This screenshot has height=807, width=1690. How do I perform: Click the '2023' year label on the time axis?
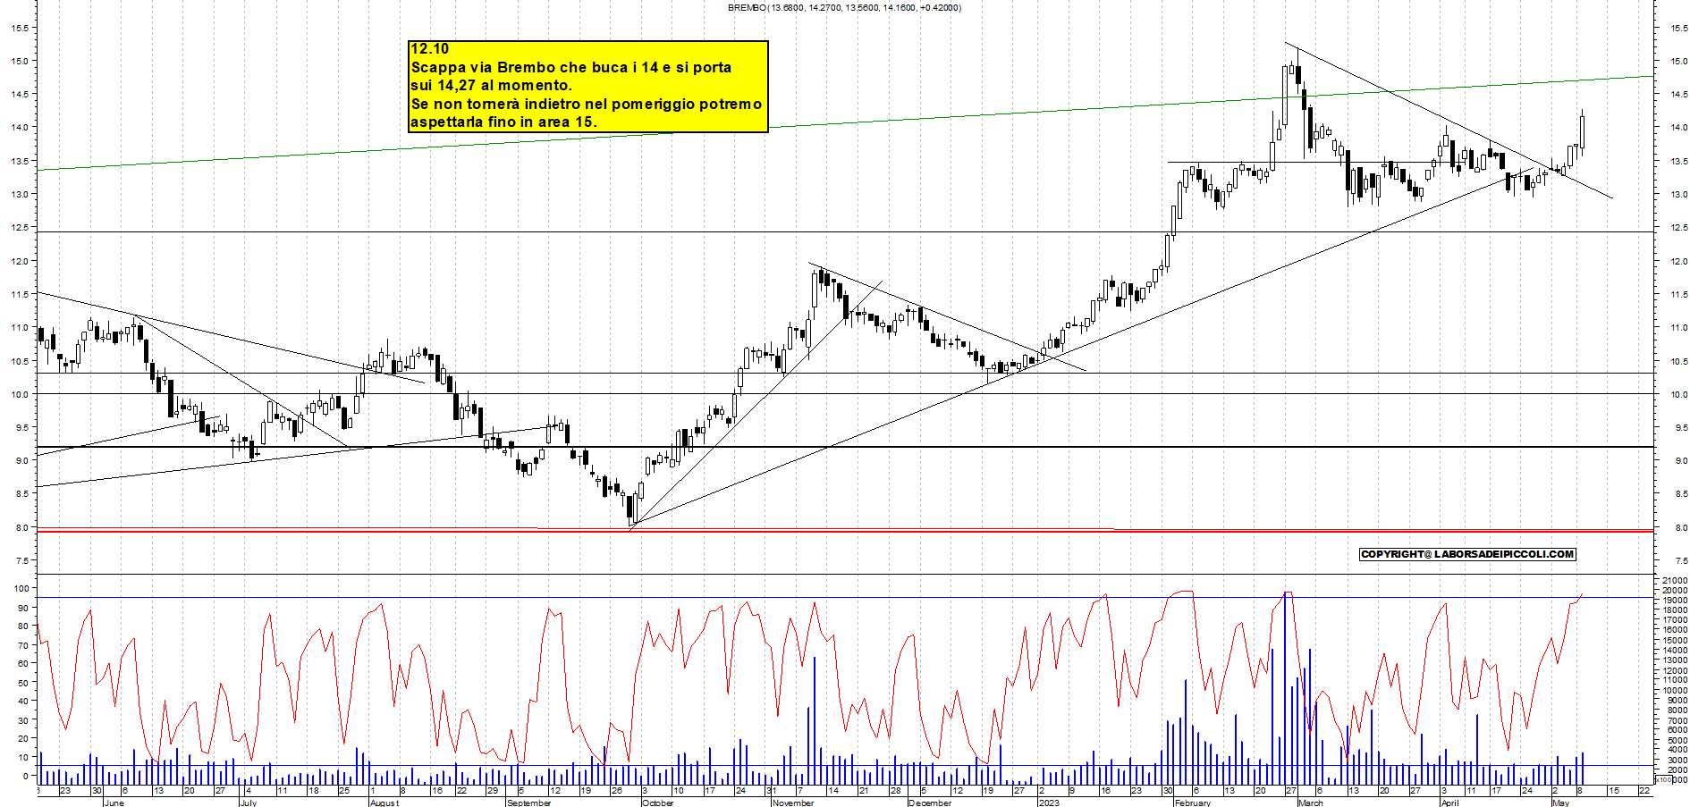(1048, 803)
